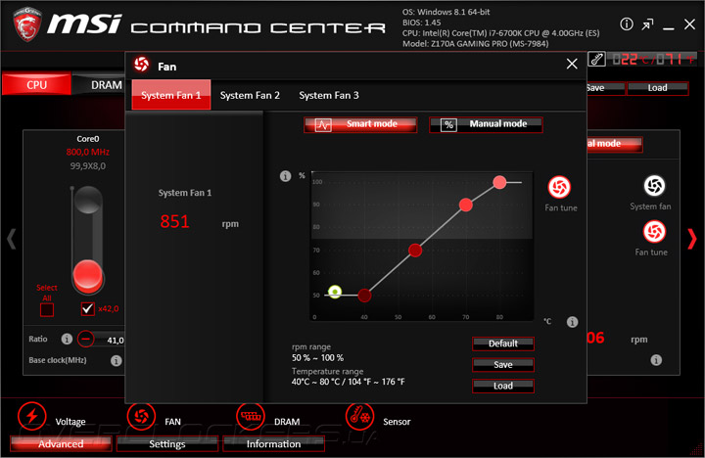
Task: Open the thermometer icon next to temperature readout
Action: [596, 59]
